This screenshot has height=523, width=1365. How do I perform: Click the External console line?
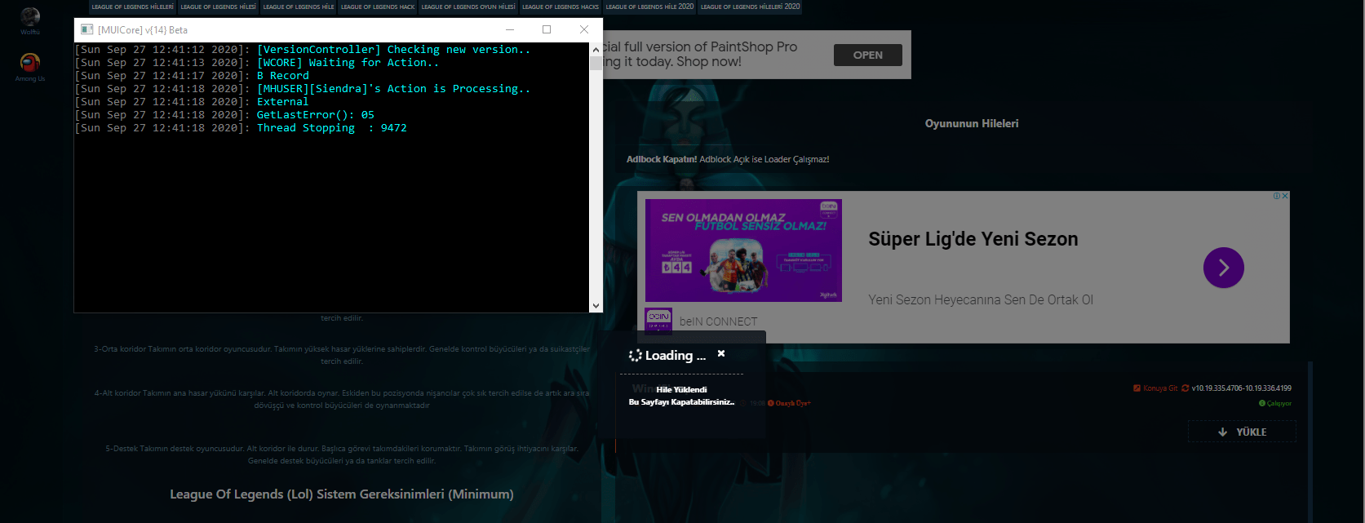tap(192, 102)
